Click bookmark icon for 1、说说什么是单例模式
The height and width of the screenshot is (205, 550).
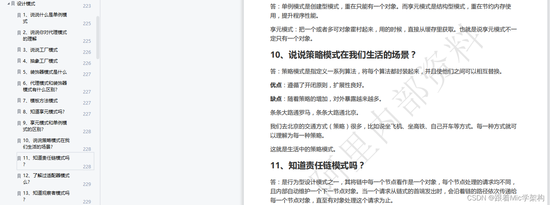(19, 15)
